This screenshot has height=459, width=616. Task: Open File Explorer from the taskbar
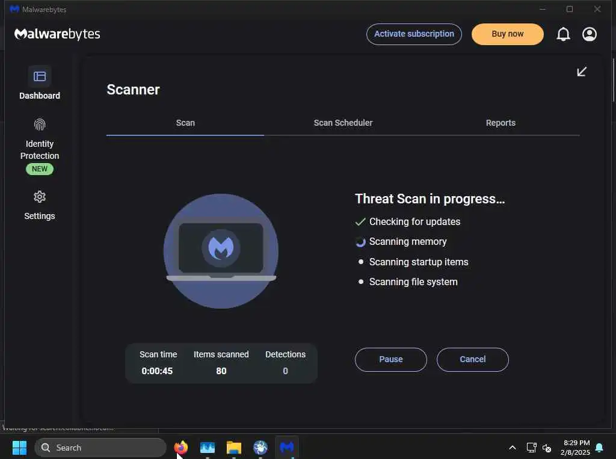[234, 448]
